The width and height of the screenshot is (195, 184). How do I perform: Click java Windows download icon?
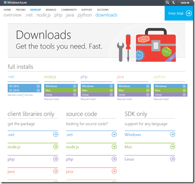coord(148,86)
